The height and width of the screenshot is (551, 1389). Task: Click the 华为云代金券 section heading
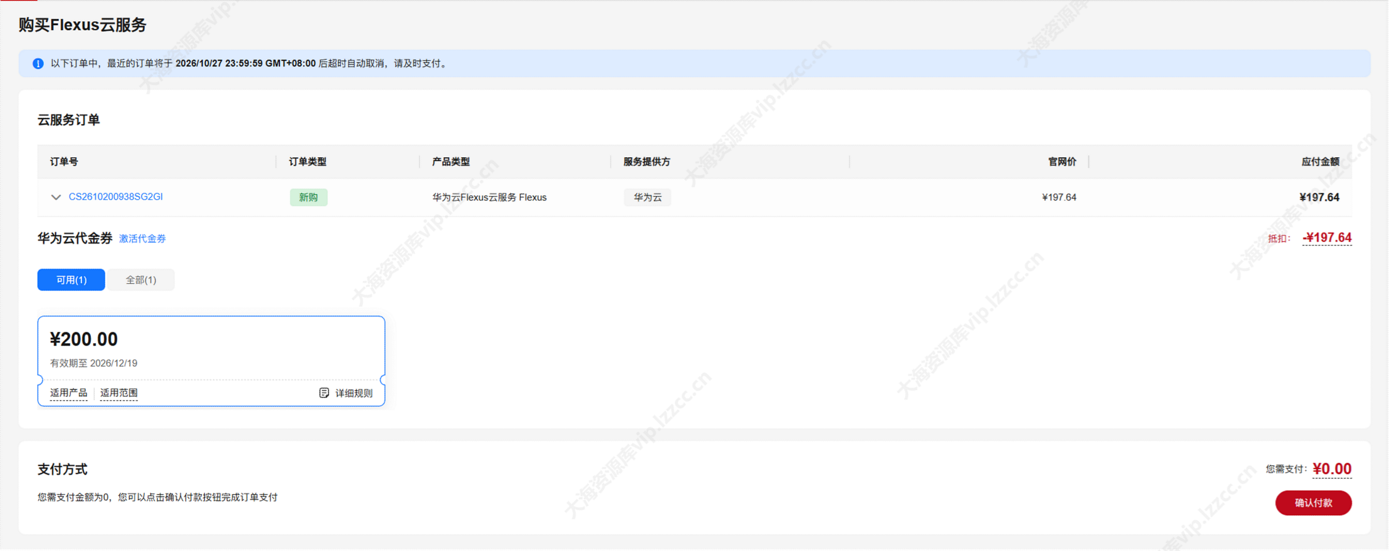pyautogui.click(x=75, y=238)
